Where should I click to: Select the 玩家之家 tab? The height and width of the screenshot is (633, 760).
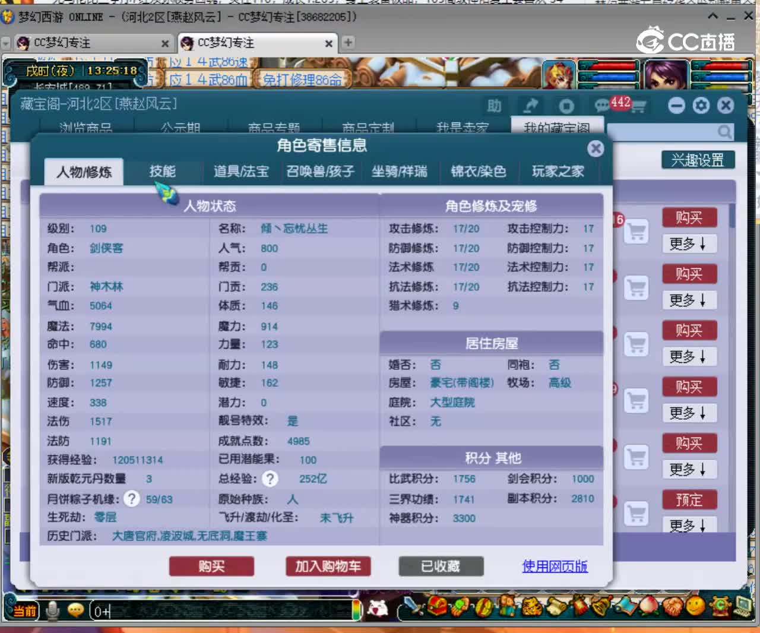[x=558, y=172]
